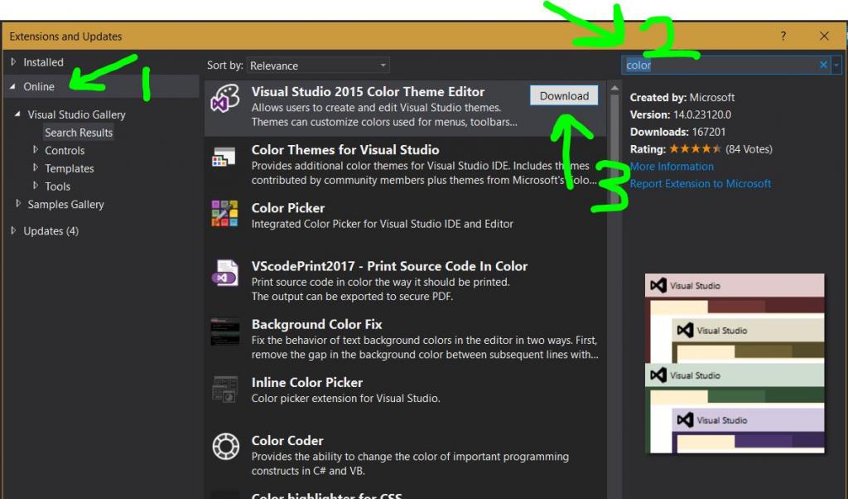Click the Visual Studio 2015 Color Theme Editor palette icon
This screenshot has height=499, width=848.
224,95
